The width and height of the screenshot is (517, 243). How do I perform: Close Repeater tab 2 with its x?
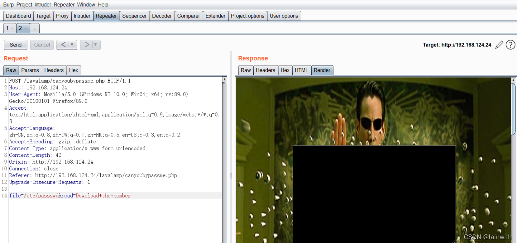[26, 29]
